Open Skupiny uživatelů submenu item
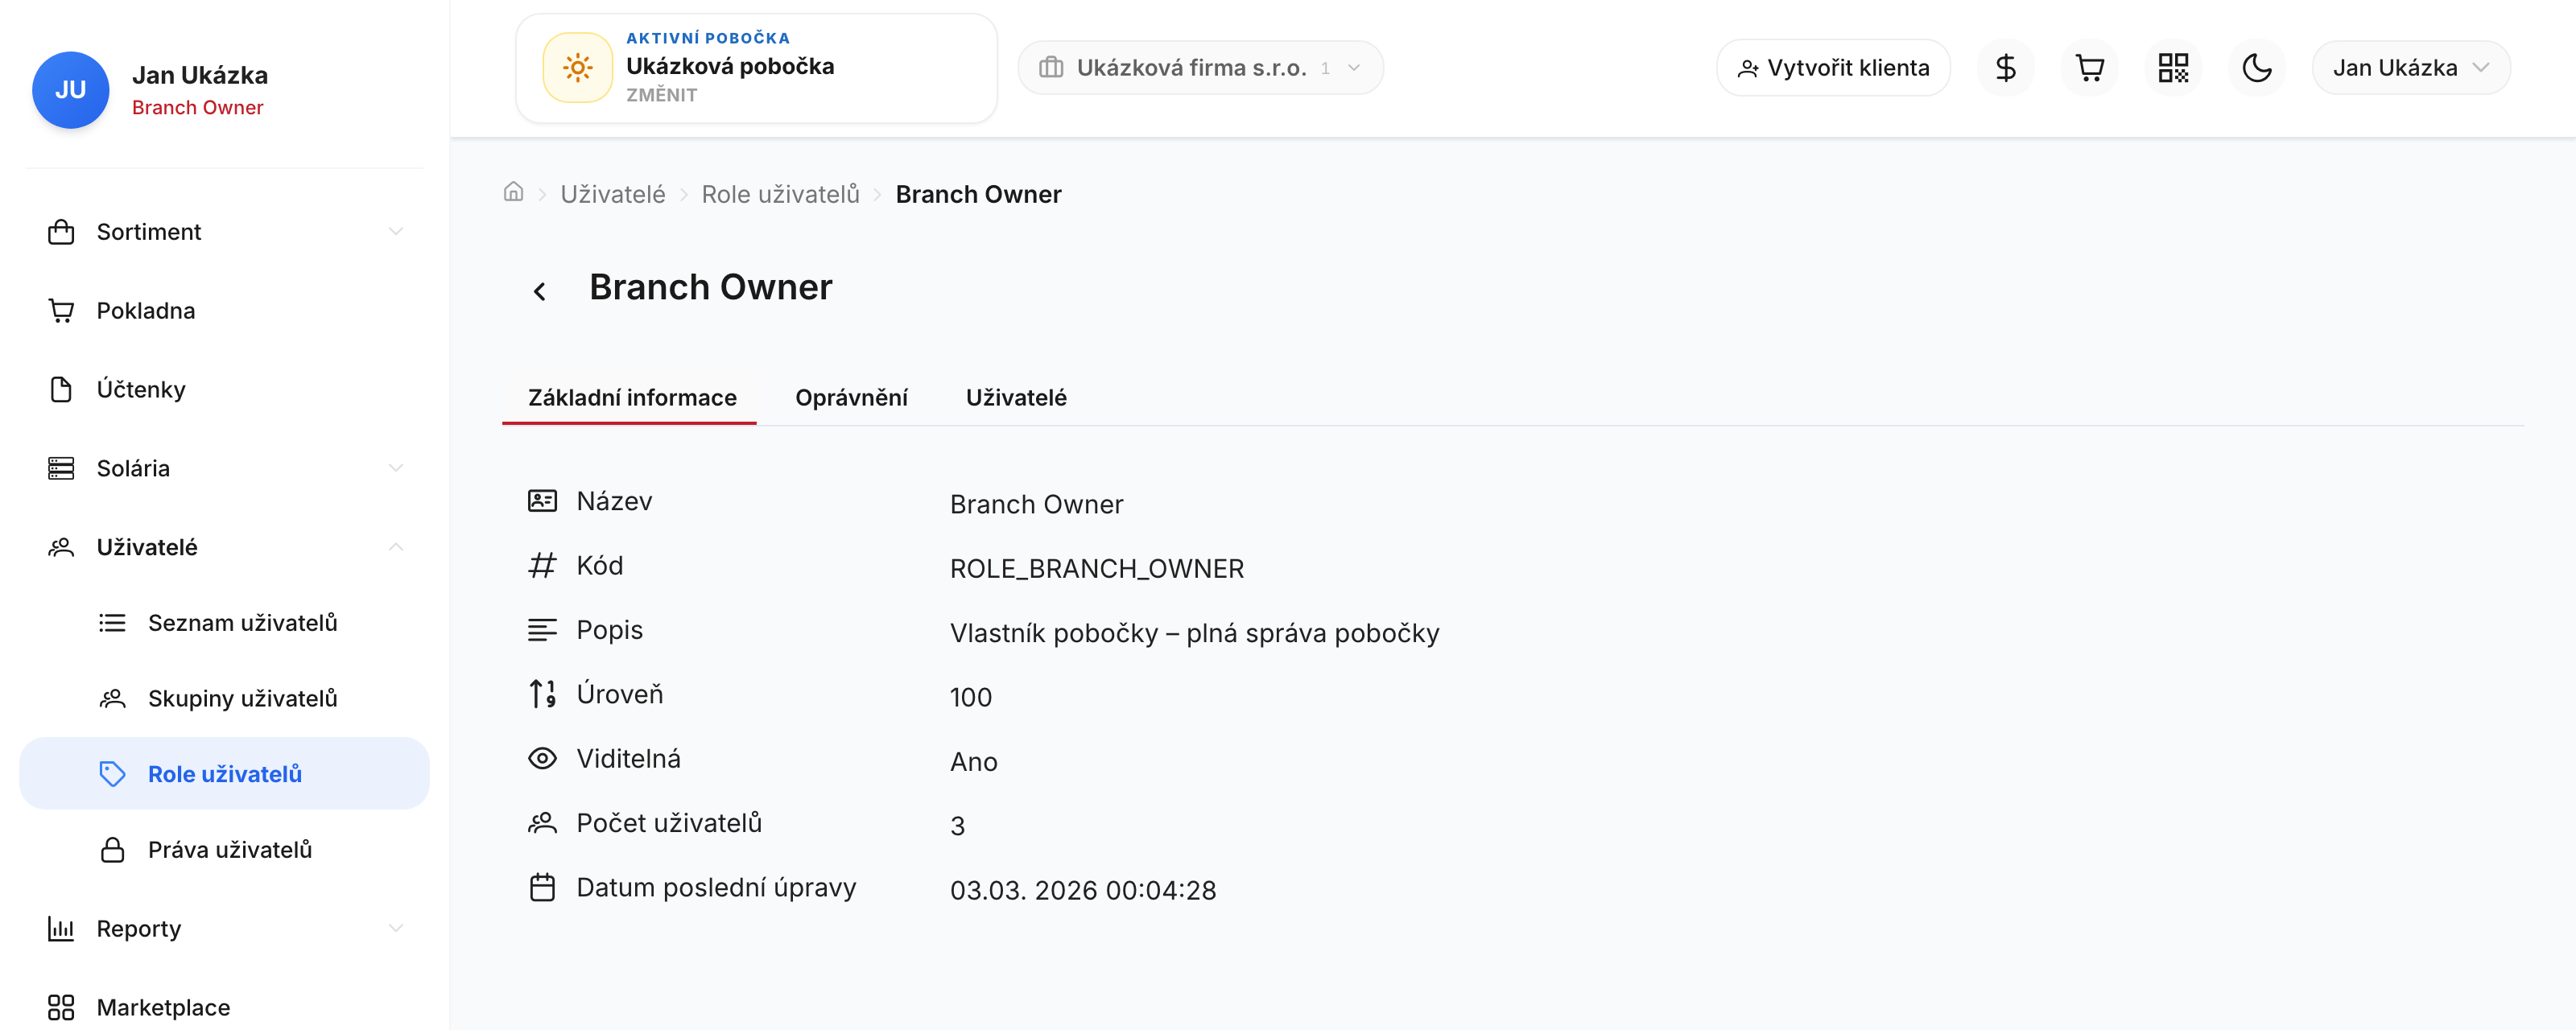The height and width of the screenshot is (1030, 2576). pyautogui.click(x=225, y=698)
